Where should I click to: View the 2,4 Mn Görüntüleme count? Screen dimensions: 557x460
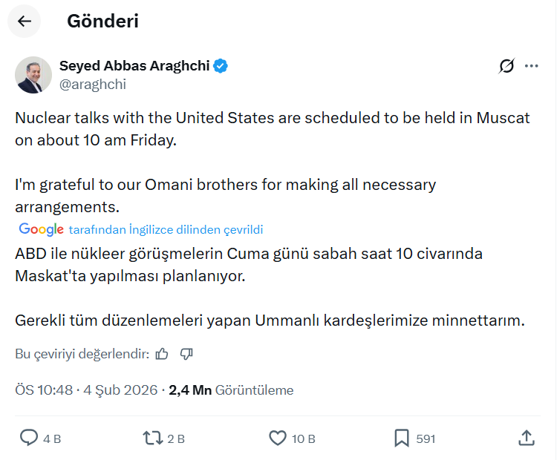231,390
